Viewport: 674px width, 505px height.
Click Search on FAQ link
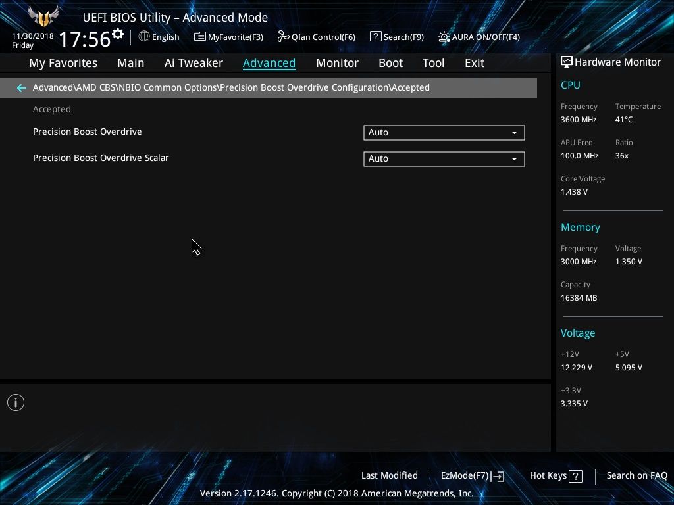pyautogui.click(x=636, y=476)
